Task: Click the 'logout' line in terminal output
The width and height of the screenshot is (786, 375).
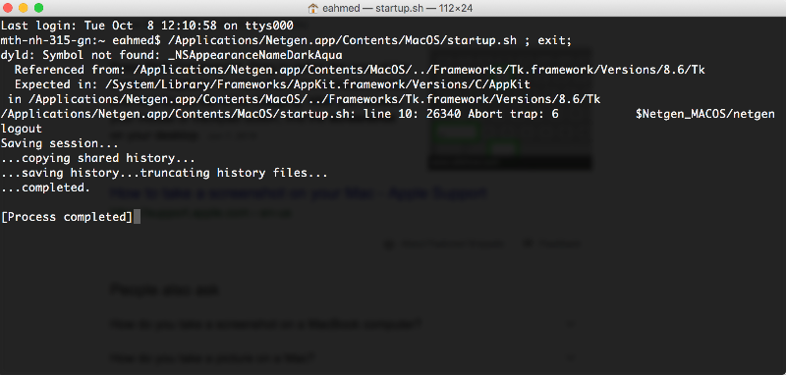Action: coord(22,129)
